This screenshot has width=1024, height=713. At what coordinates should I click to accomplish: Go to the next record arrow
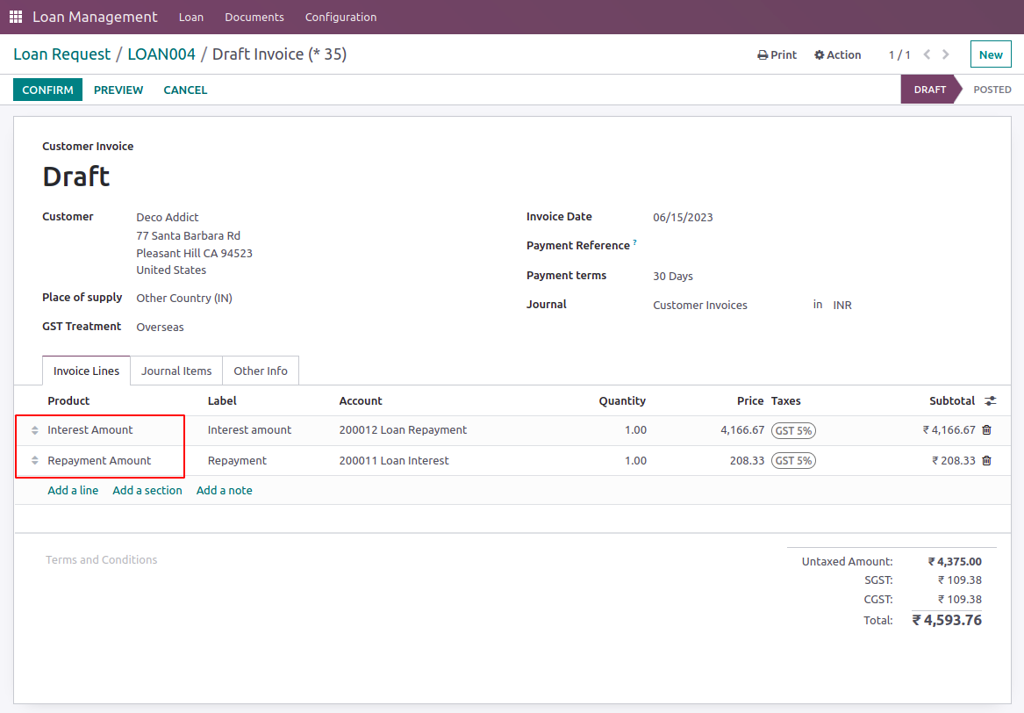(x=946, y=55)
